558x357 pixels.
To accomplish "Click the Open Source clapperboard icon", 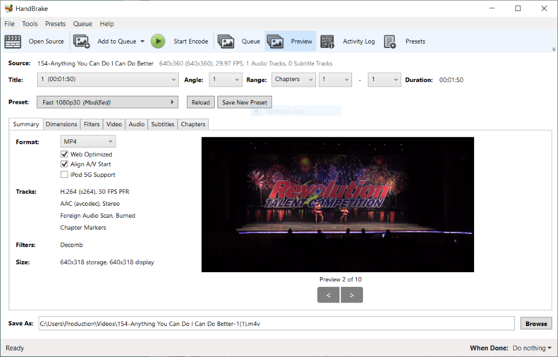I will (x=13, y=41).
